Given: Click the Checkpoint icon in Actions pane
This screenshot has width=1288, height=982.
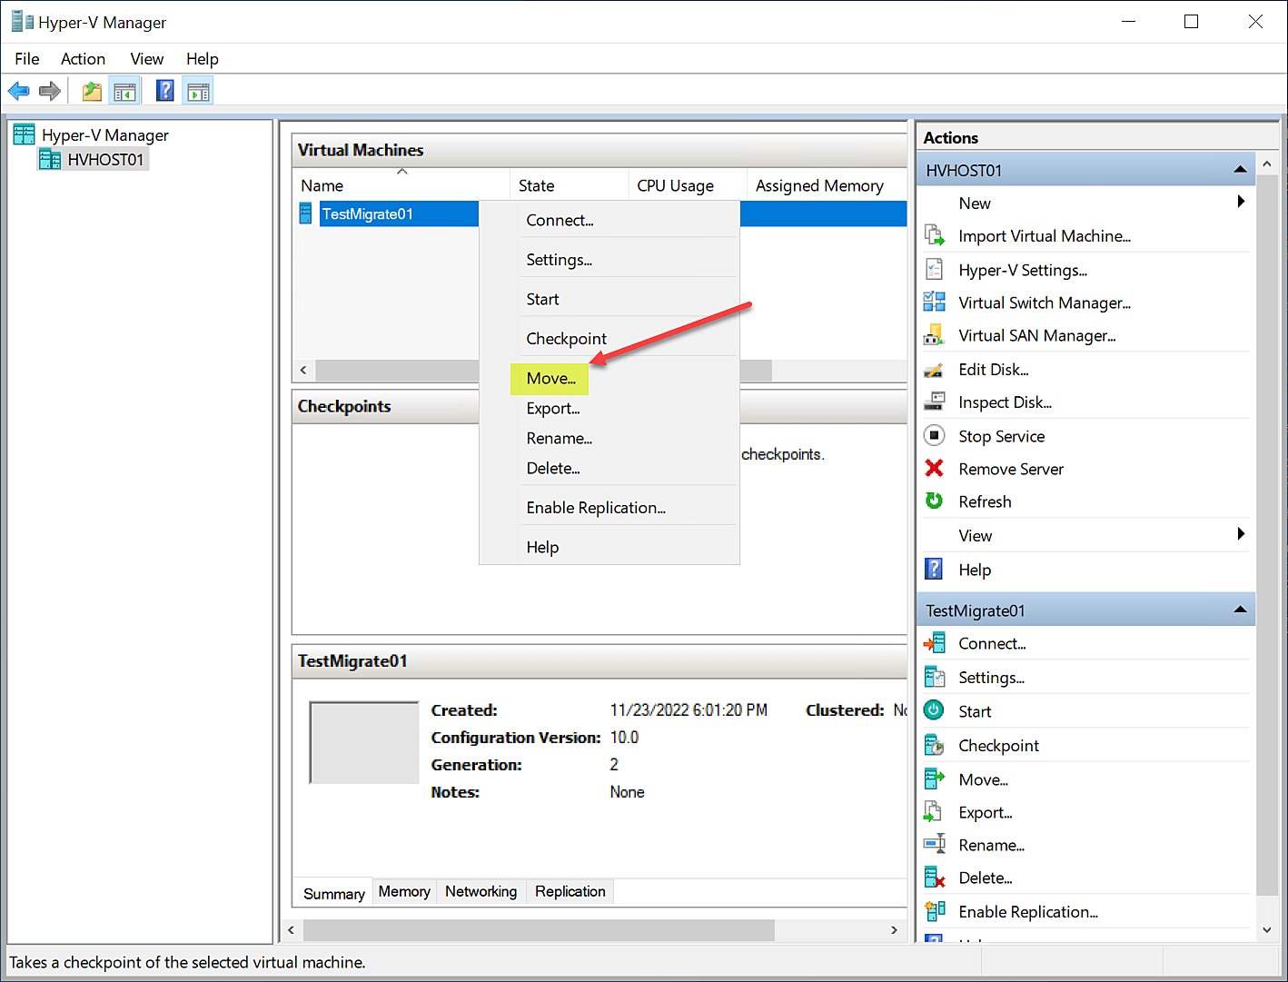Looking at the screenshot, I should click(x=934, y=745).
